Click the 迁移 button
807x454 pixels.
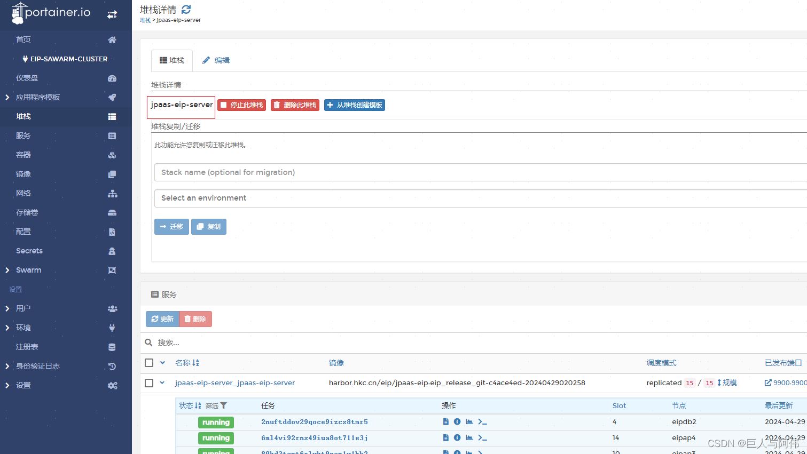(x=171, y=227)
